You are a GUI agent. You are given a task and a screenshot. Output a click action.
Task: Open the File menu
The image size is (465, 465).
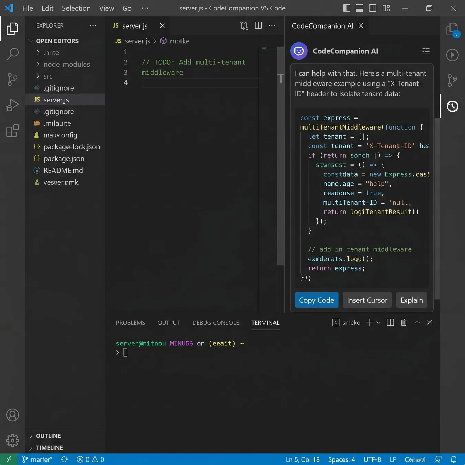(x=28, y=8)
